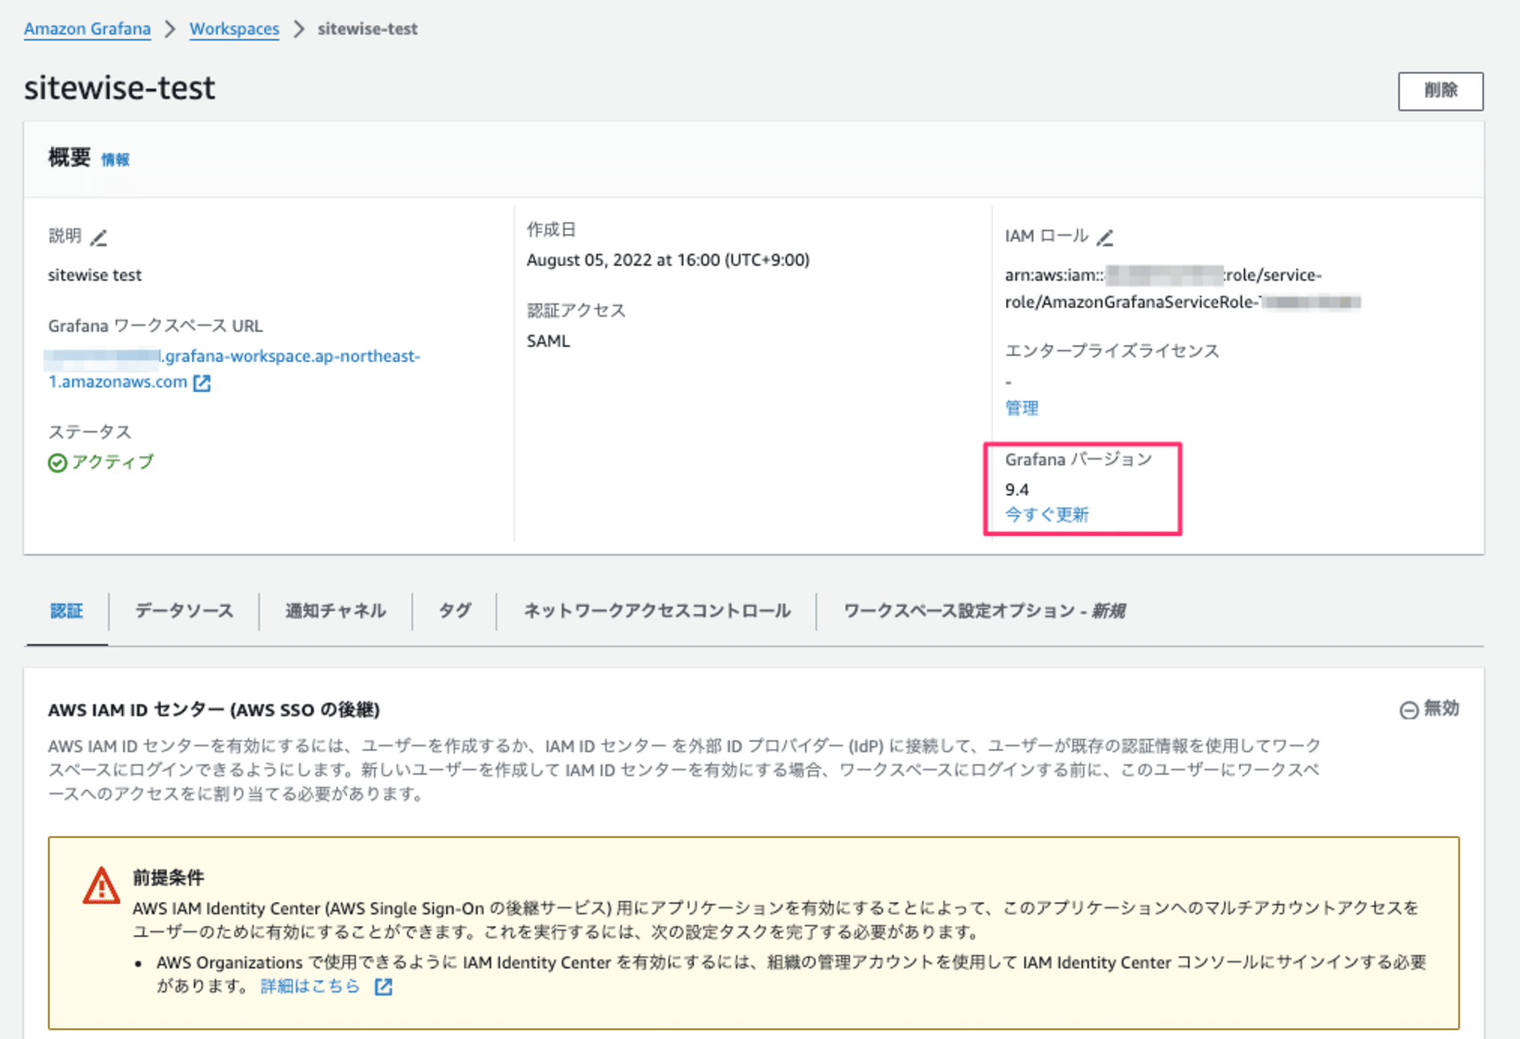Click the Grafana ワークスペース URL label
1520x1039 pixels.
[155, 326]
